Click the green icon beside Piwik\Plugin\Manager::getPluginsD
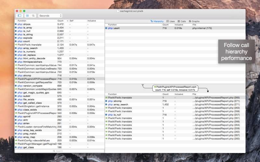Screen dimensions: 260x162 16,144
